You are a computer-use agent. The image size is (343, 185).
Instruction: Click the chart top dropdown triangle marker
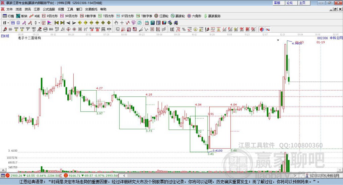278,40
